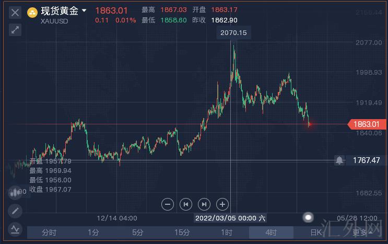The image size is (388, 244).
Task: Zoom in chart with plus button
Action: [222, 204]
